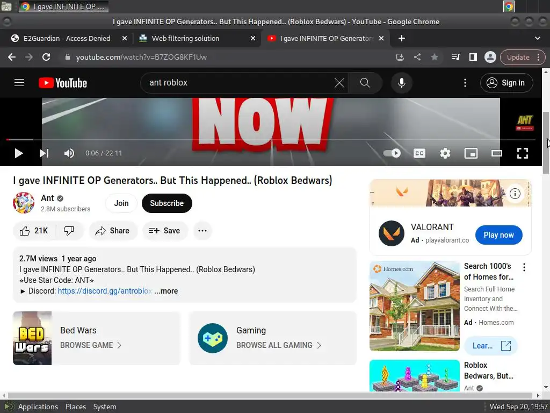The height and width of the screenshot is (413, 550).
Task: Click the video progress bar
Action: pyautogui.click(x=271, y=139)
